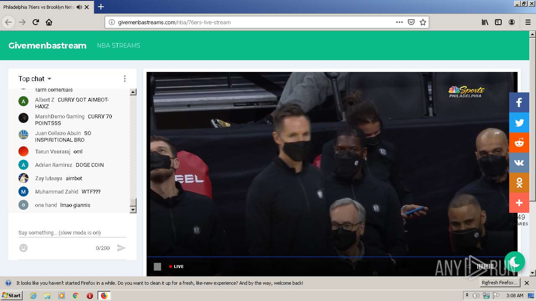Screen dimensions: 536x301
Task: Select Tarun Veeraraj's chat message
Action: [72, 151]
